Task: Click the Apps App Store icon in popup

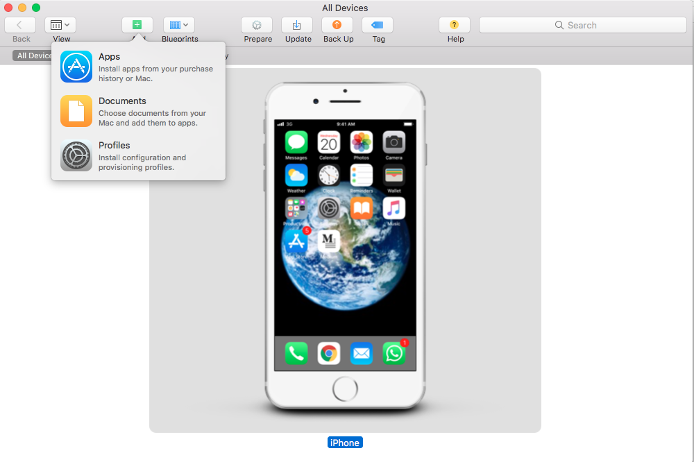Action: (x=76, y=67)
